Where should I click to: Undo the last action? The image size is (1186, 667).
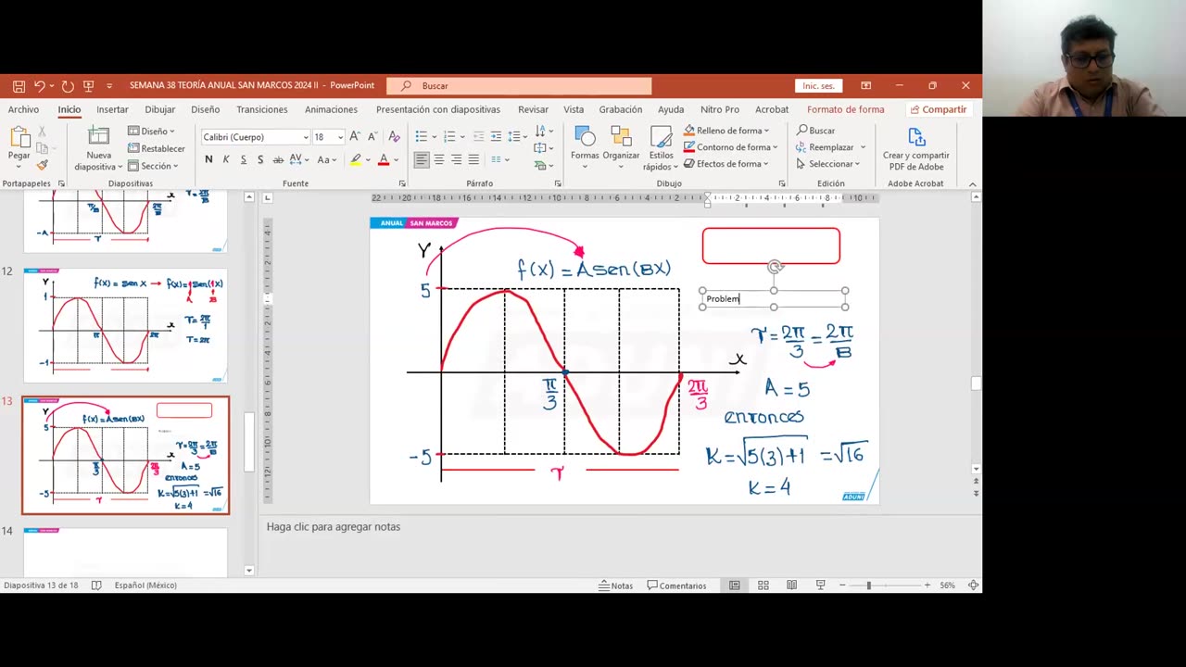pyautogui.click(x=39, y=85)
